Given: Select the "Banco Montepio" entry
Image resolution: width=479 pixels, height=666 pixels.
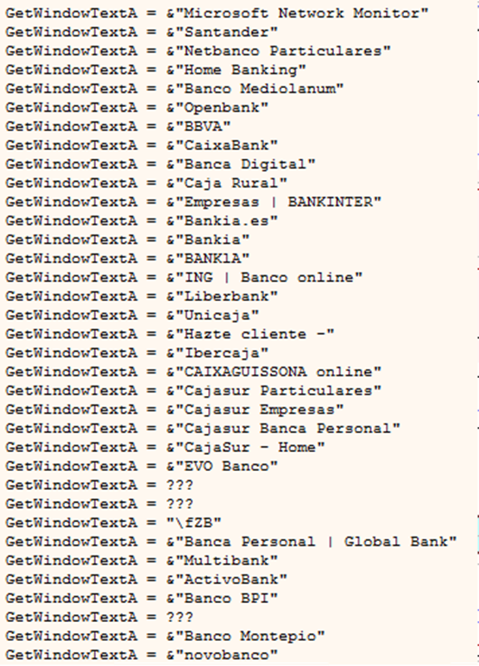Looking at the screenshot, I should click(165, 636).
